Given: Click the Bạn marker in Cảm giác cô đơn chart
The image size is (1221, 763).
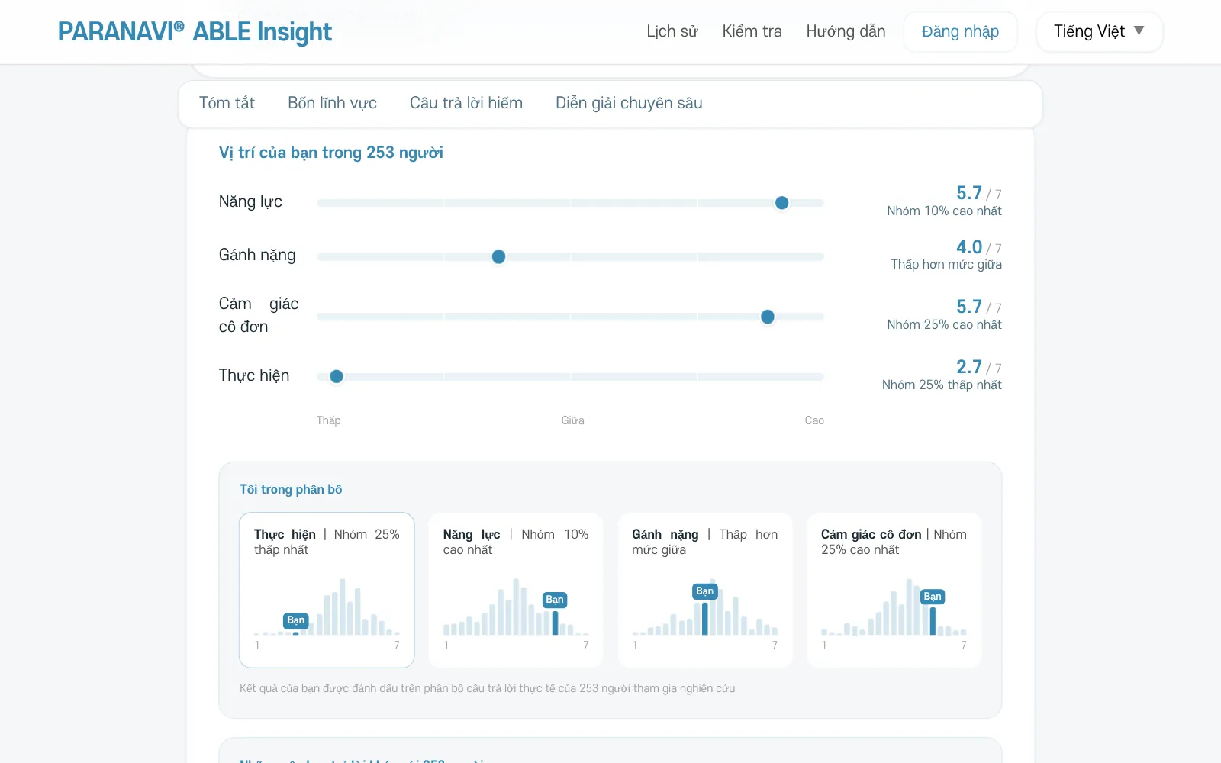Looking at the screenshot, I should pos(933,597).
